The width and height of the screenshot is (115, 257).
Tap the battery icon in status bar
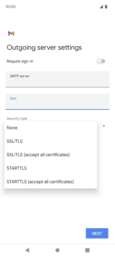pyautogui.click(x=106, y=7)
